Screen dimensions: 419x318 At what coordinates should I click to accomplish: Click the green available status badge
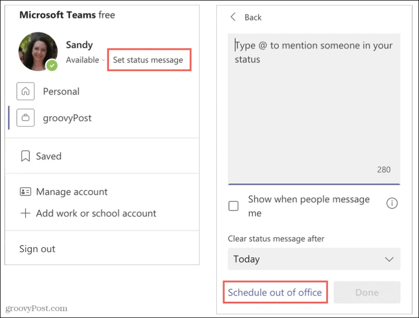pyautogui.click(x=52, y=65)
